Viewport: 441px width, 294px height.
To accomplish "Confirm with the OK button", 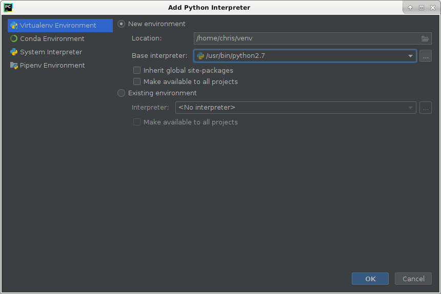I will point(370,279).
